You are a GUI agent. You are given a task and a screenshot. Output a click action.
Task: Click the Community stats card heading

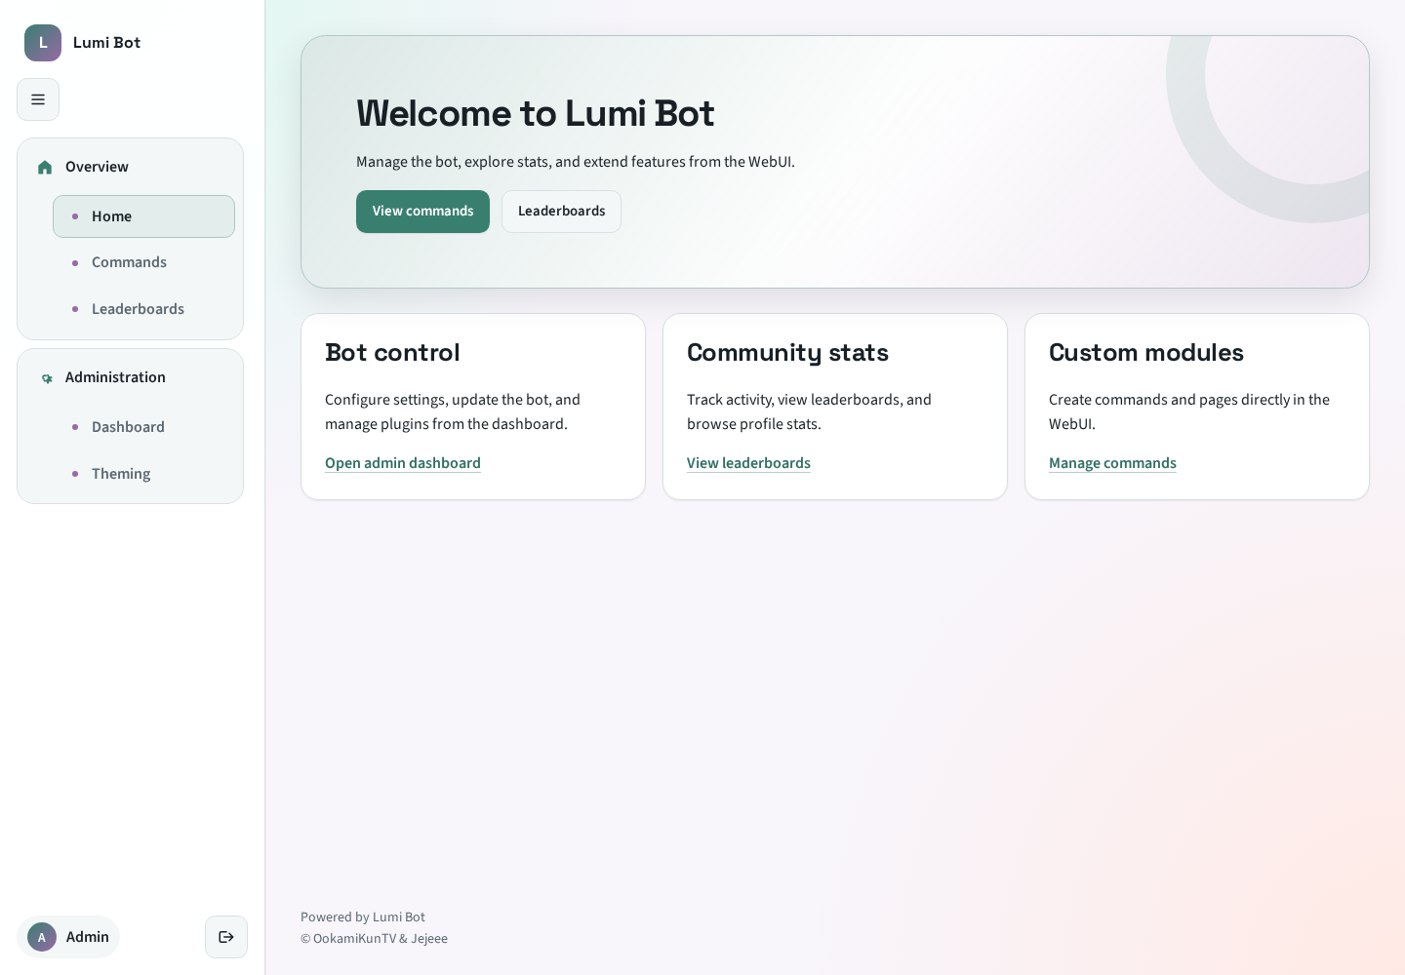[x=787, y=353]
